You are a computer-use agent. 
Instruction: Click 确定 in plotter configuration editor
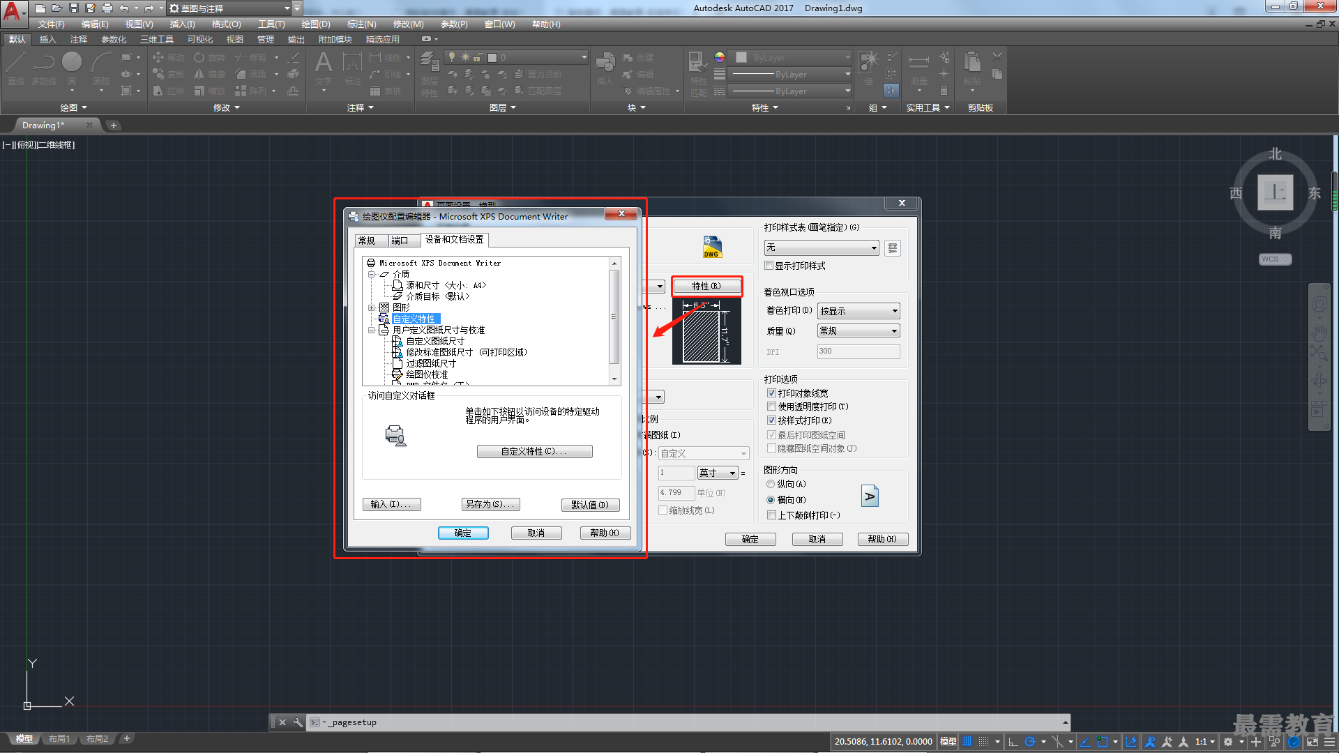[463, 533]
